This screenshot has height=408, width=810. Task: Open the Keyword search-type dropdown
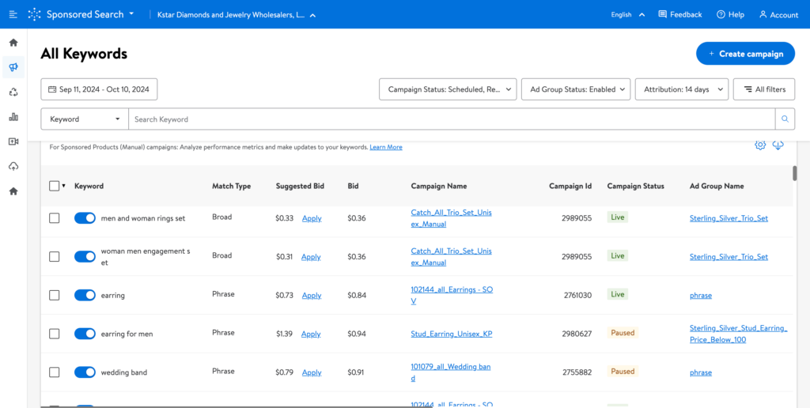85,119
